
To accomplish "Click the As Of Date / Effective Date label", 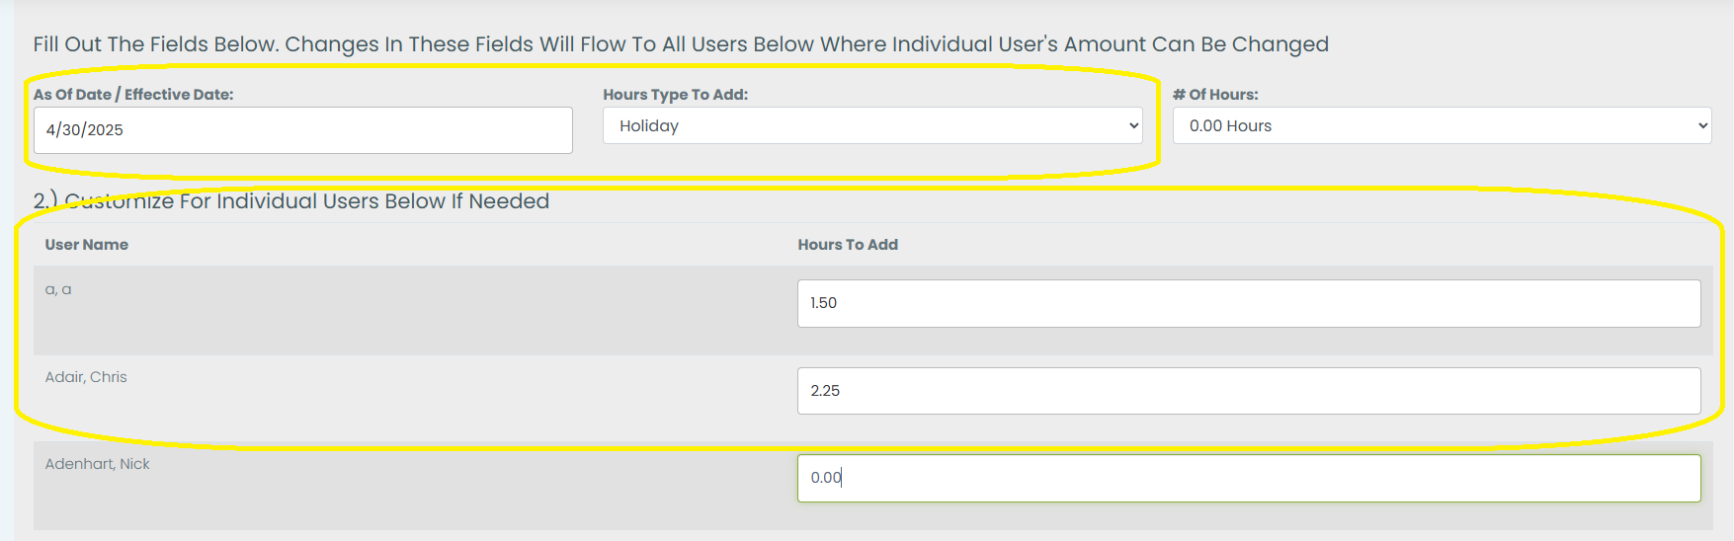I will pos(133,95).
